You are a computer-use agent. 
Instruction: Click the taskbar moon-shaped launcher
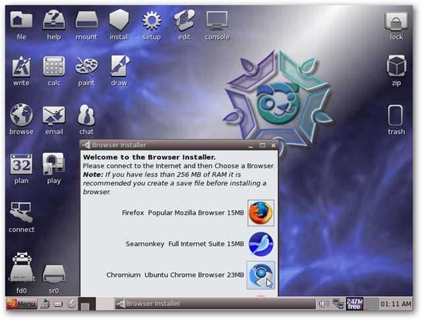pos(71,304)
